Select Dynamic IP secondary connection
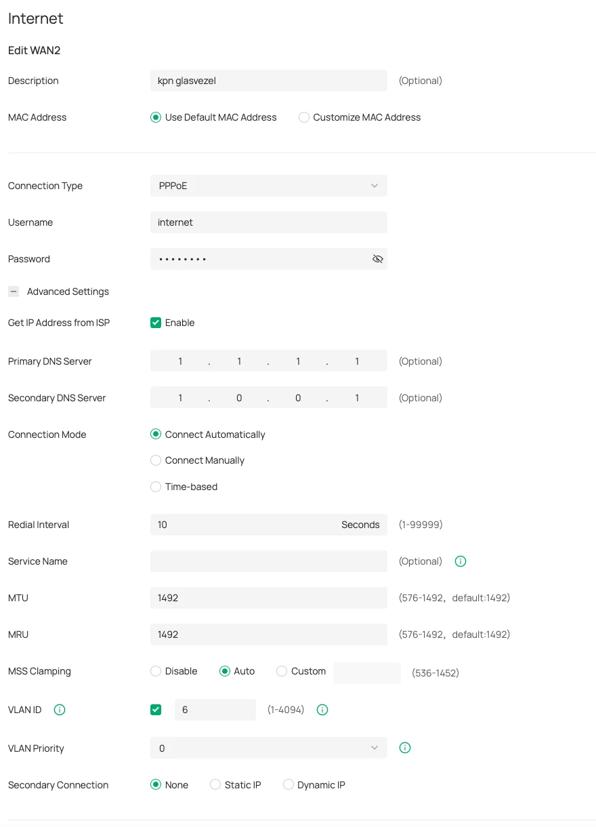The image size is (596, 827). [x=289, y=785]
